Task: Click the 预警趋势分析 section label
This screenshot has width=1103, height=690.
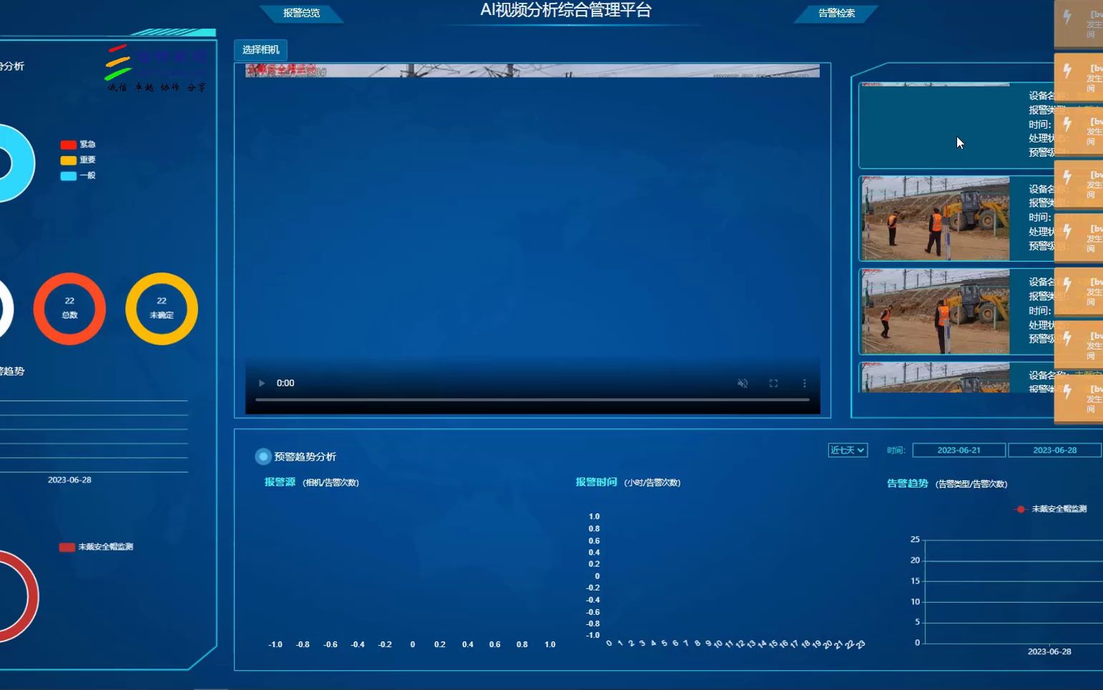Action: (x=305, y=457)
